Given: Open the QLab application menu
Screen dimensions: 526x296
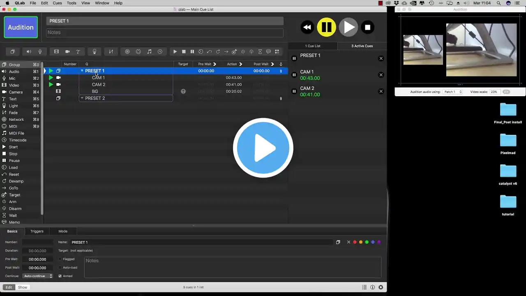Looking at the screenshot, I should point(20,3).
